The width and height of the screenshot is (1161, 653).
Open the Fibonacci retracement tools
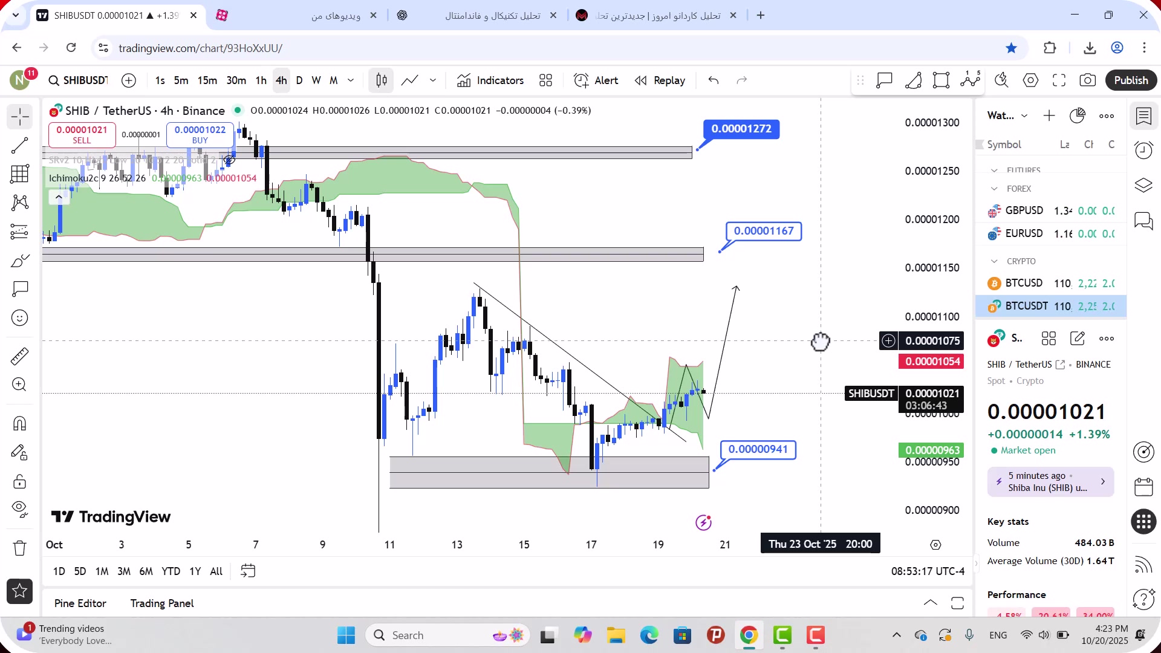[19, 174]
